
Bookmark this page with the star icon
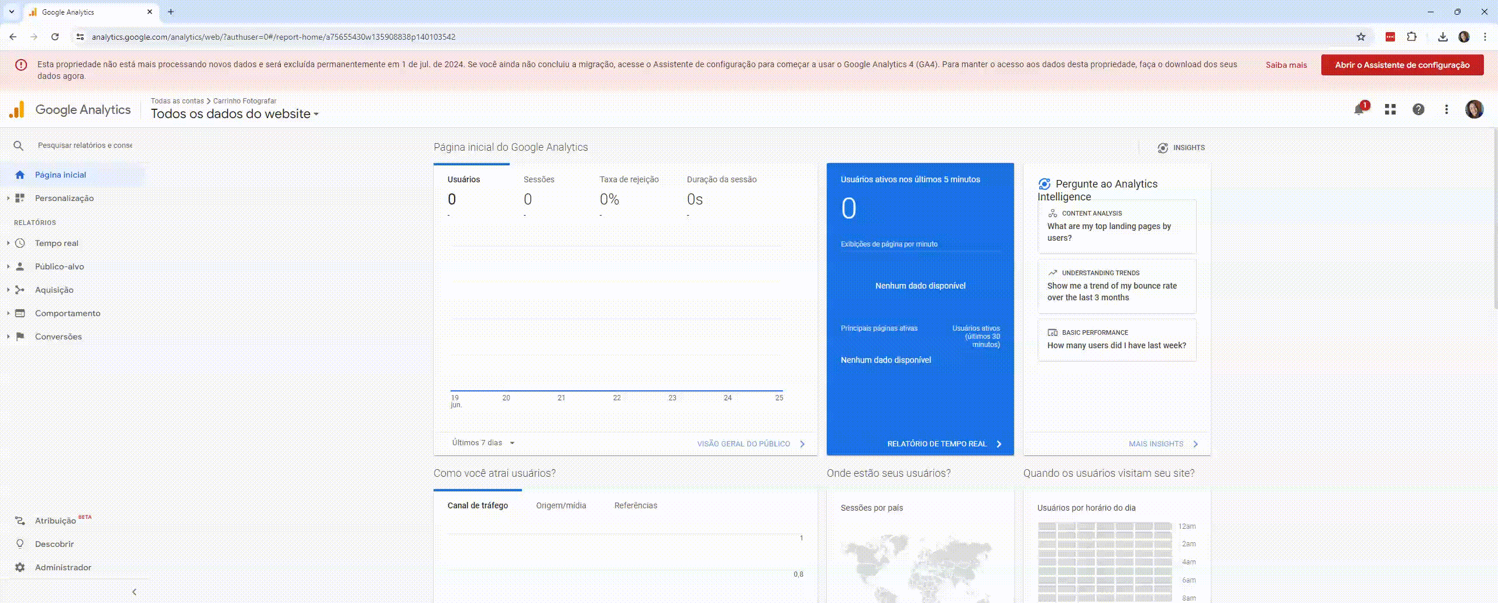(1361, 37)
